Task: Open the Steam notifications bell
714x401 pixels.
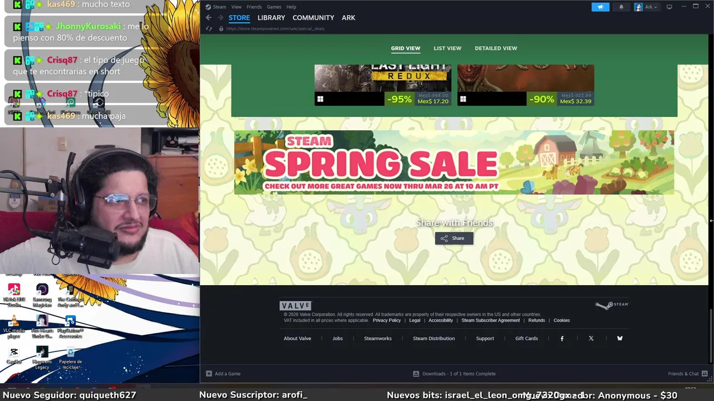Action: (x=621, y=7)
